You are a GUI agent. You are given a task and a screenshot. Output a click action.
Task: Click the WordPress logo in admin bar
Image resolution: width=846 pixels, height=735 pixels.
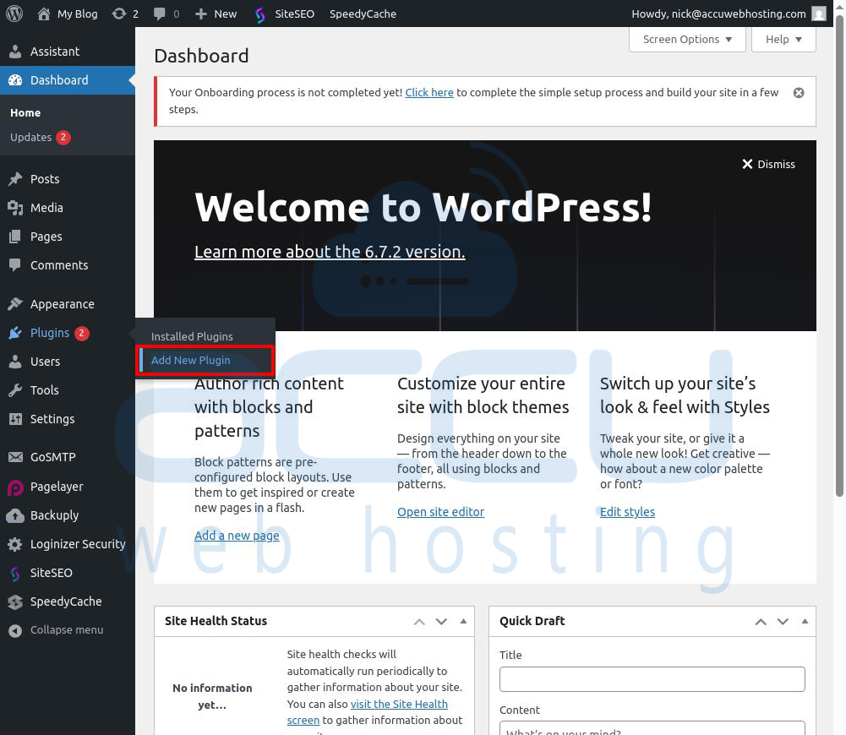point(14,14)
